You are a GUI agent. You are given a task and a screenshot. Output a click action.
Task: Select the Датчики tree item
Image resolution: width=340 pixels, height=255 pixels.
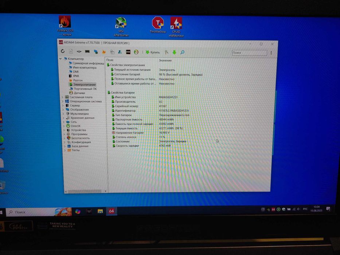click(x=77, y=93)
